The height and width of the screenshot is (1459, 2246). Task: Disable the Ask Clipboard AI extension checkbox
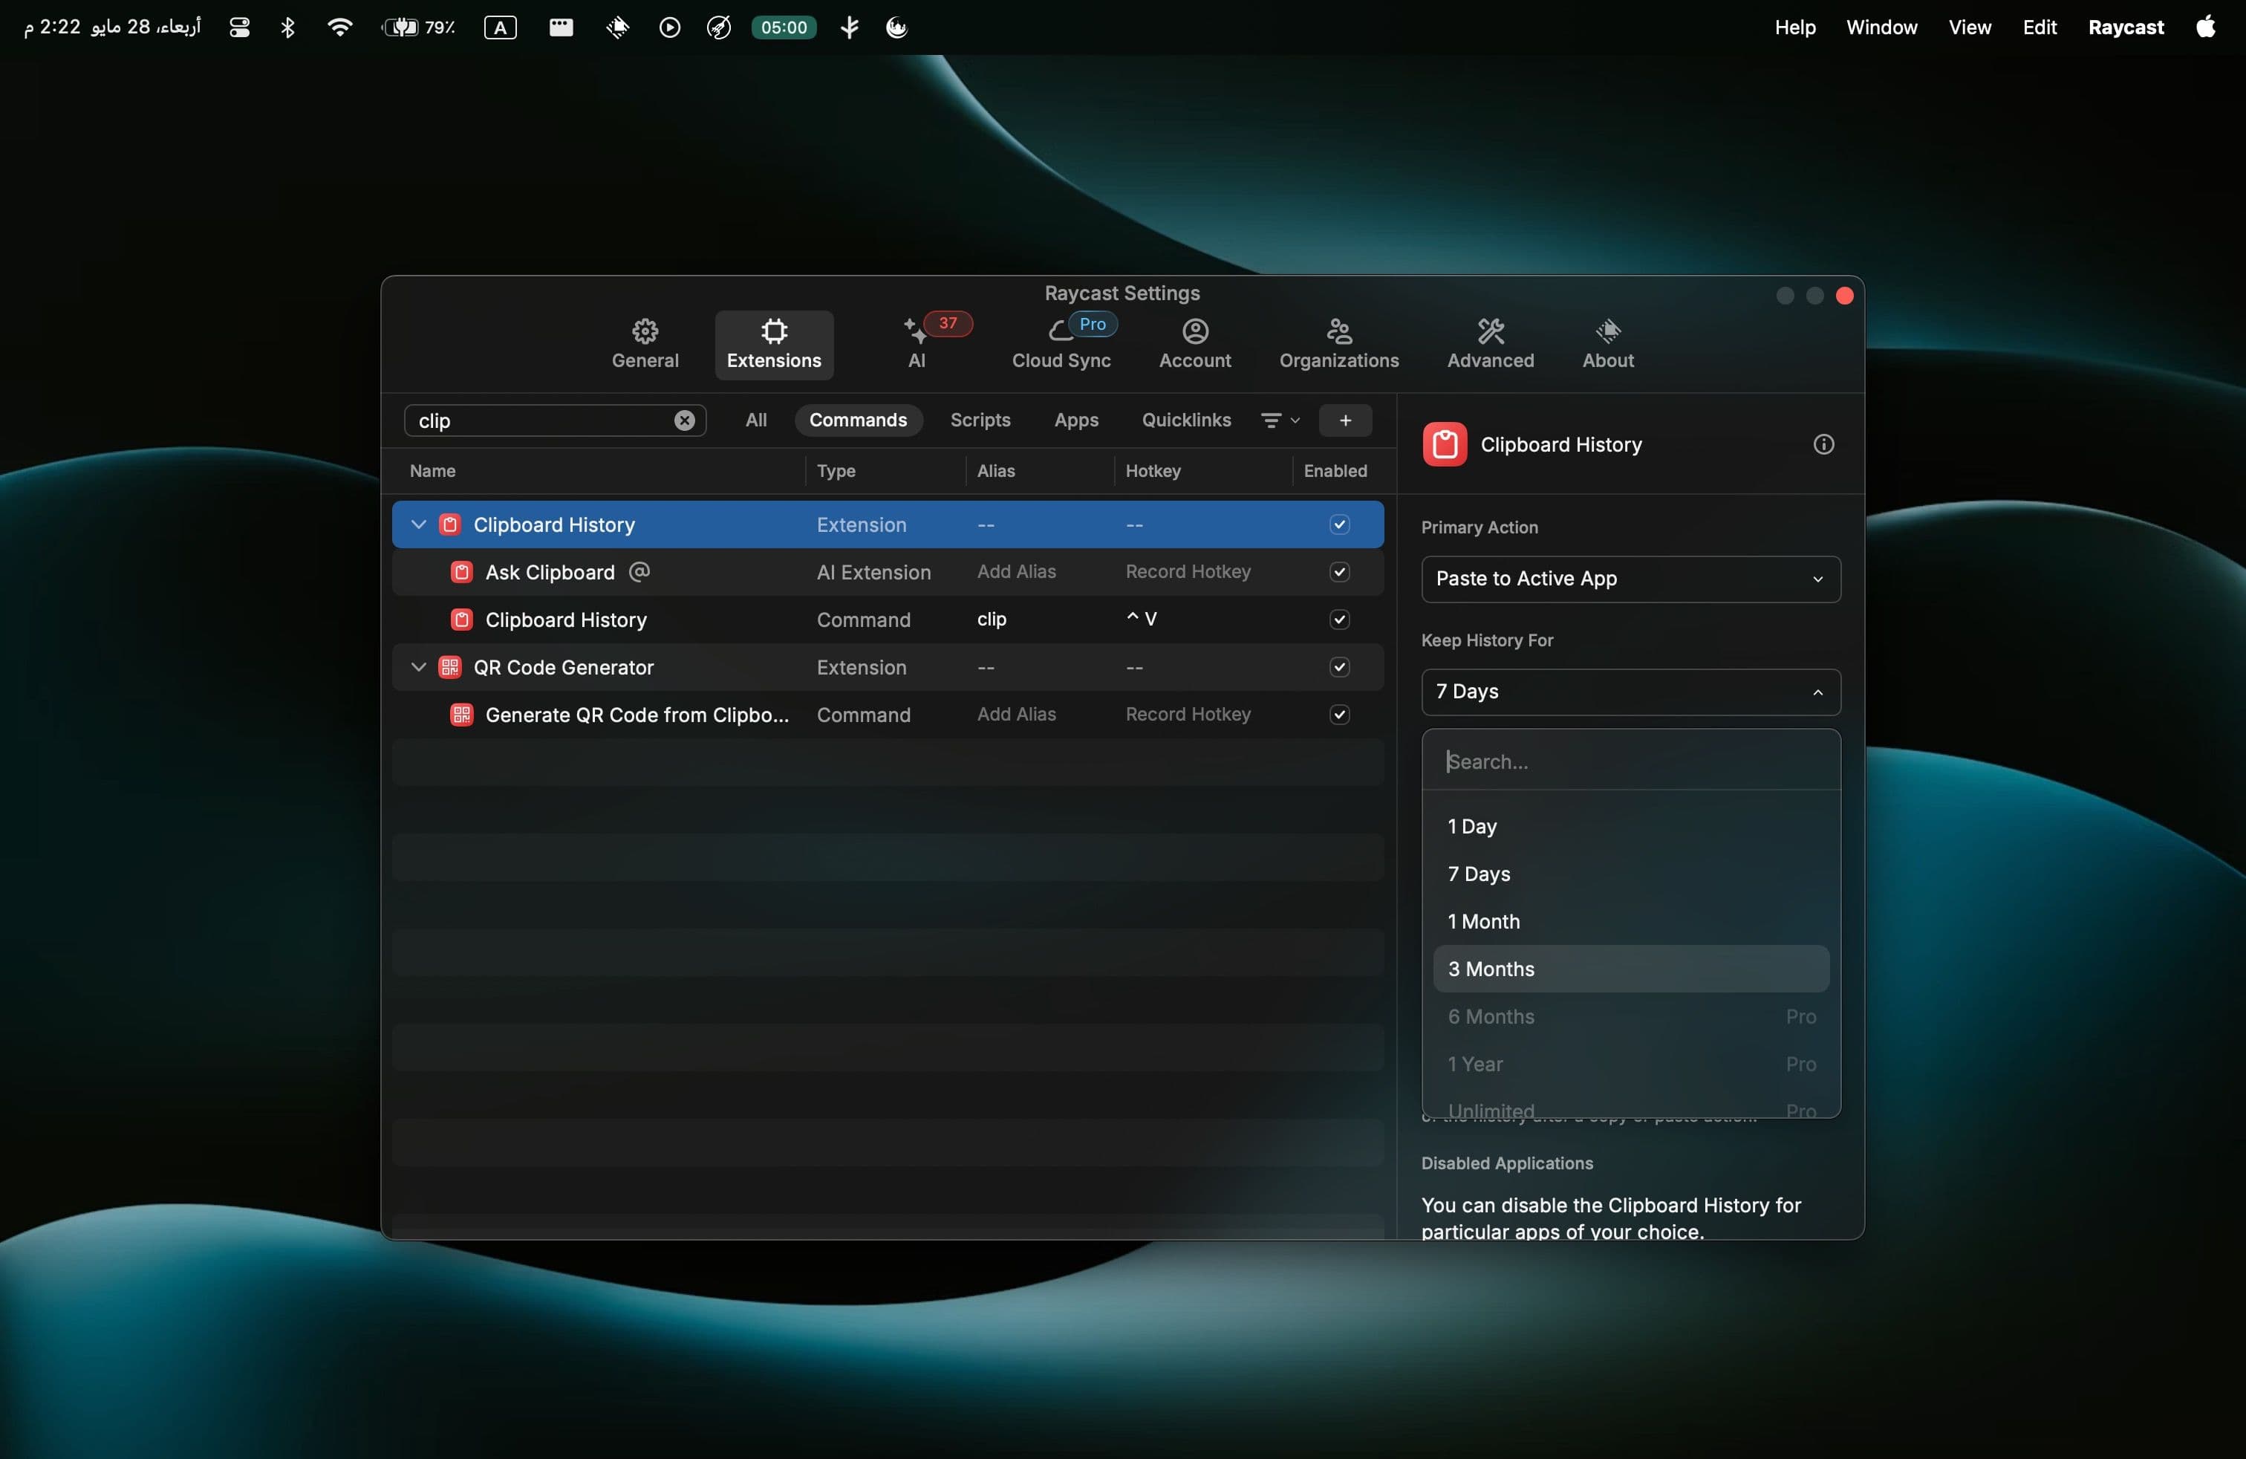click(x=1339, y=572)
